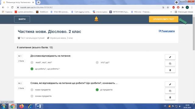Open the Chrome profile avatar
This screenshot has width=195, height=109.
[187, 7]
